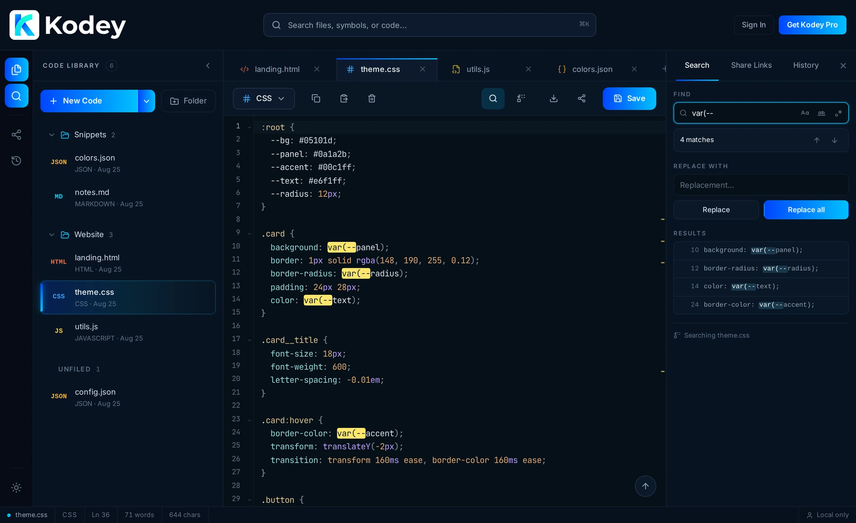Focus the global search files field

(x=429, y=25)
